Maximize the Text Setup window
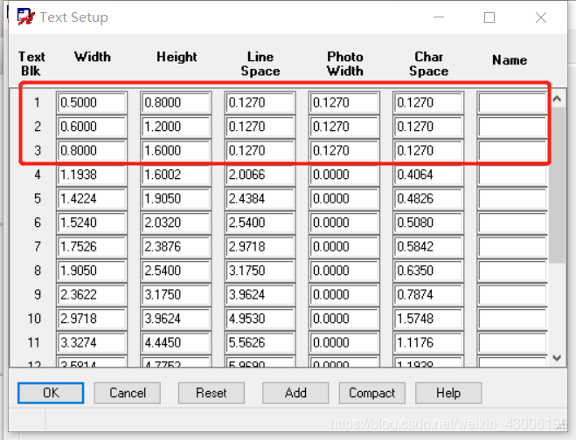The image size is (576, 440). (x=489, y=17)
